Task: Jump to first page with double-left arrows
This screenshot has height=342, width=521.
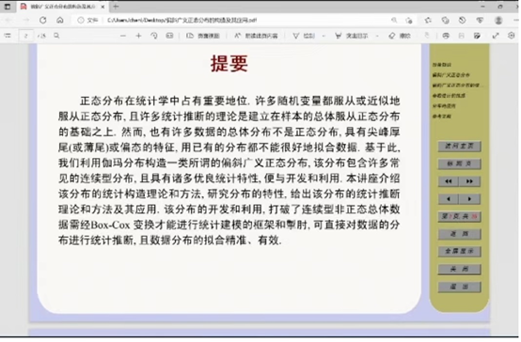Action: click(449, 181)
